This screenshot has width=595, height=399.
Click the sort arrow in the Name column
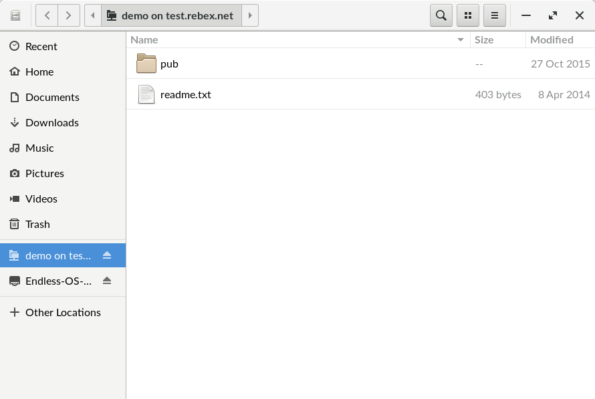tap(461, 40)
